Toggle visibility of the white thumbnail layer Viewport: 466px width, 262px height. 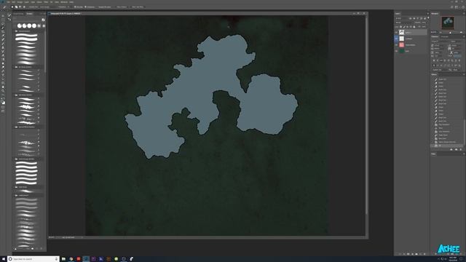pyautogui.click(x=396, y=39)
